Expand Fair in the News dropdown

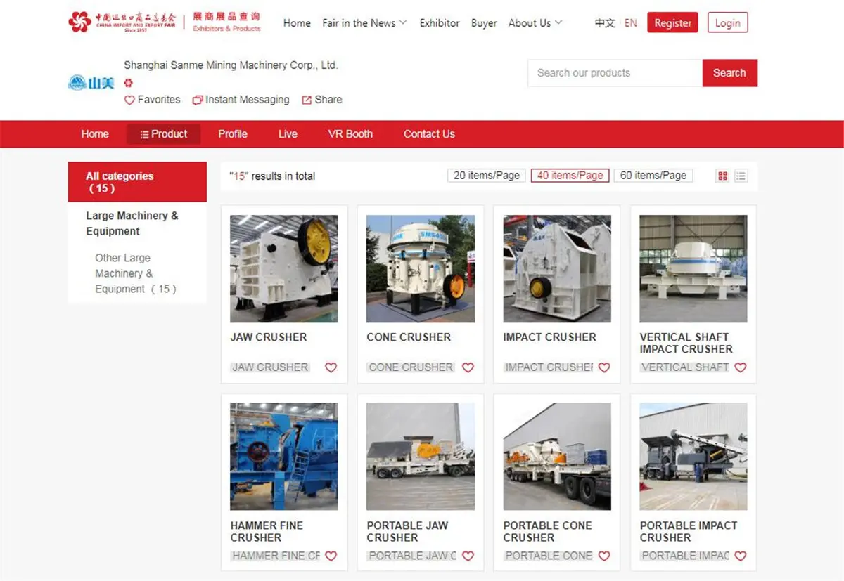click(364, 22)
